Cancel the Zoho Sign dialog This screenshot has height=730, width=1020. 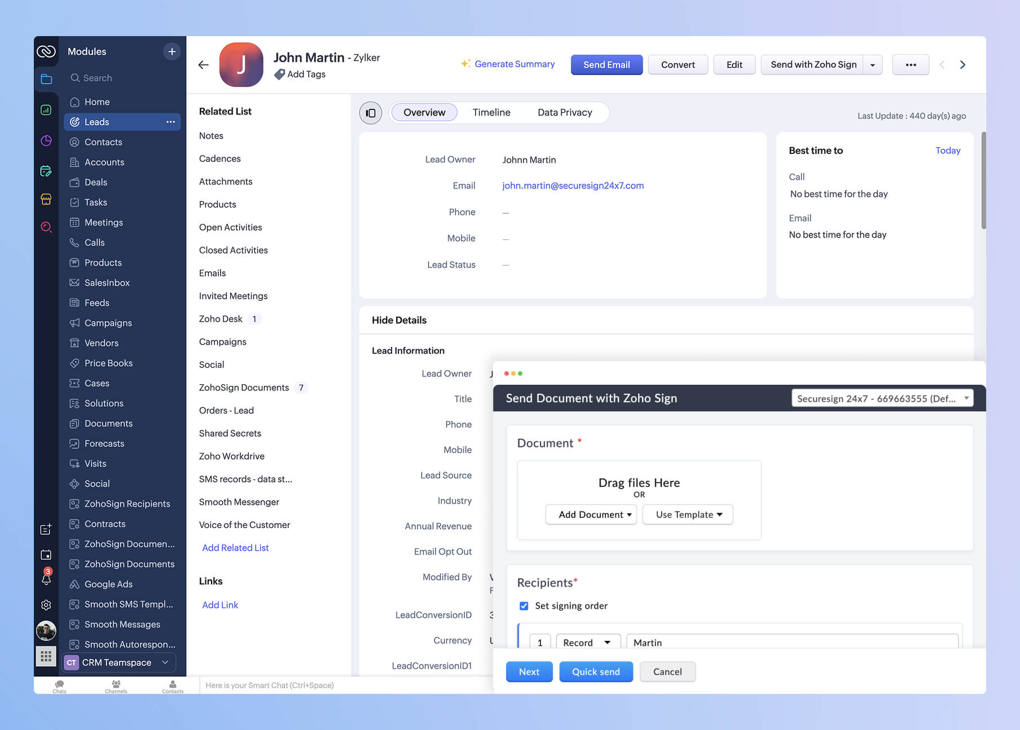tap(667, 671)
